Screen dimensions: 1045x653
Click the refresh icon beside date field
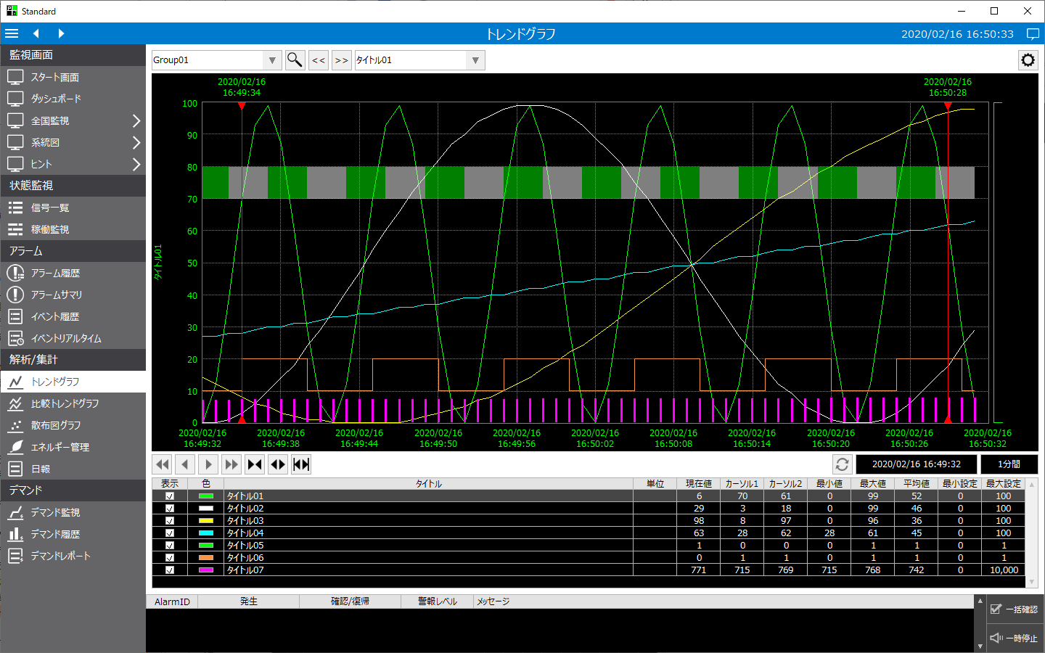click(842, 464)
